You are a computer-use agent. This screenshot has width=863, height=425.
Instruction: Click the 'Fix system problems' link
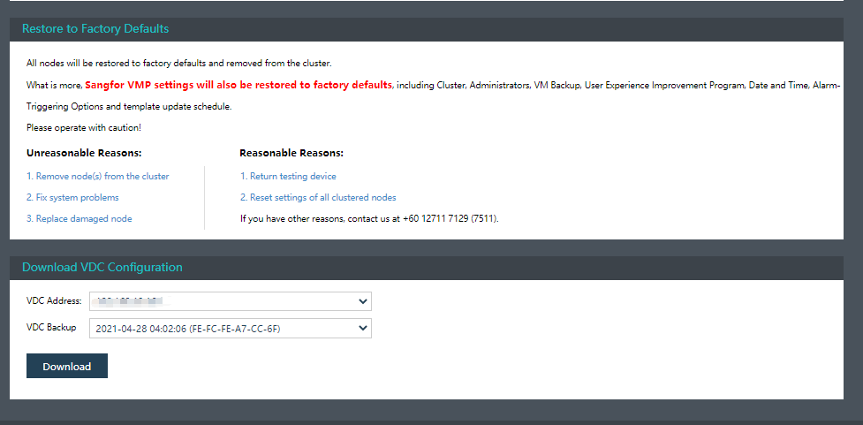point(72,197)
